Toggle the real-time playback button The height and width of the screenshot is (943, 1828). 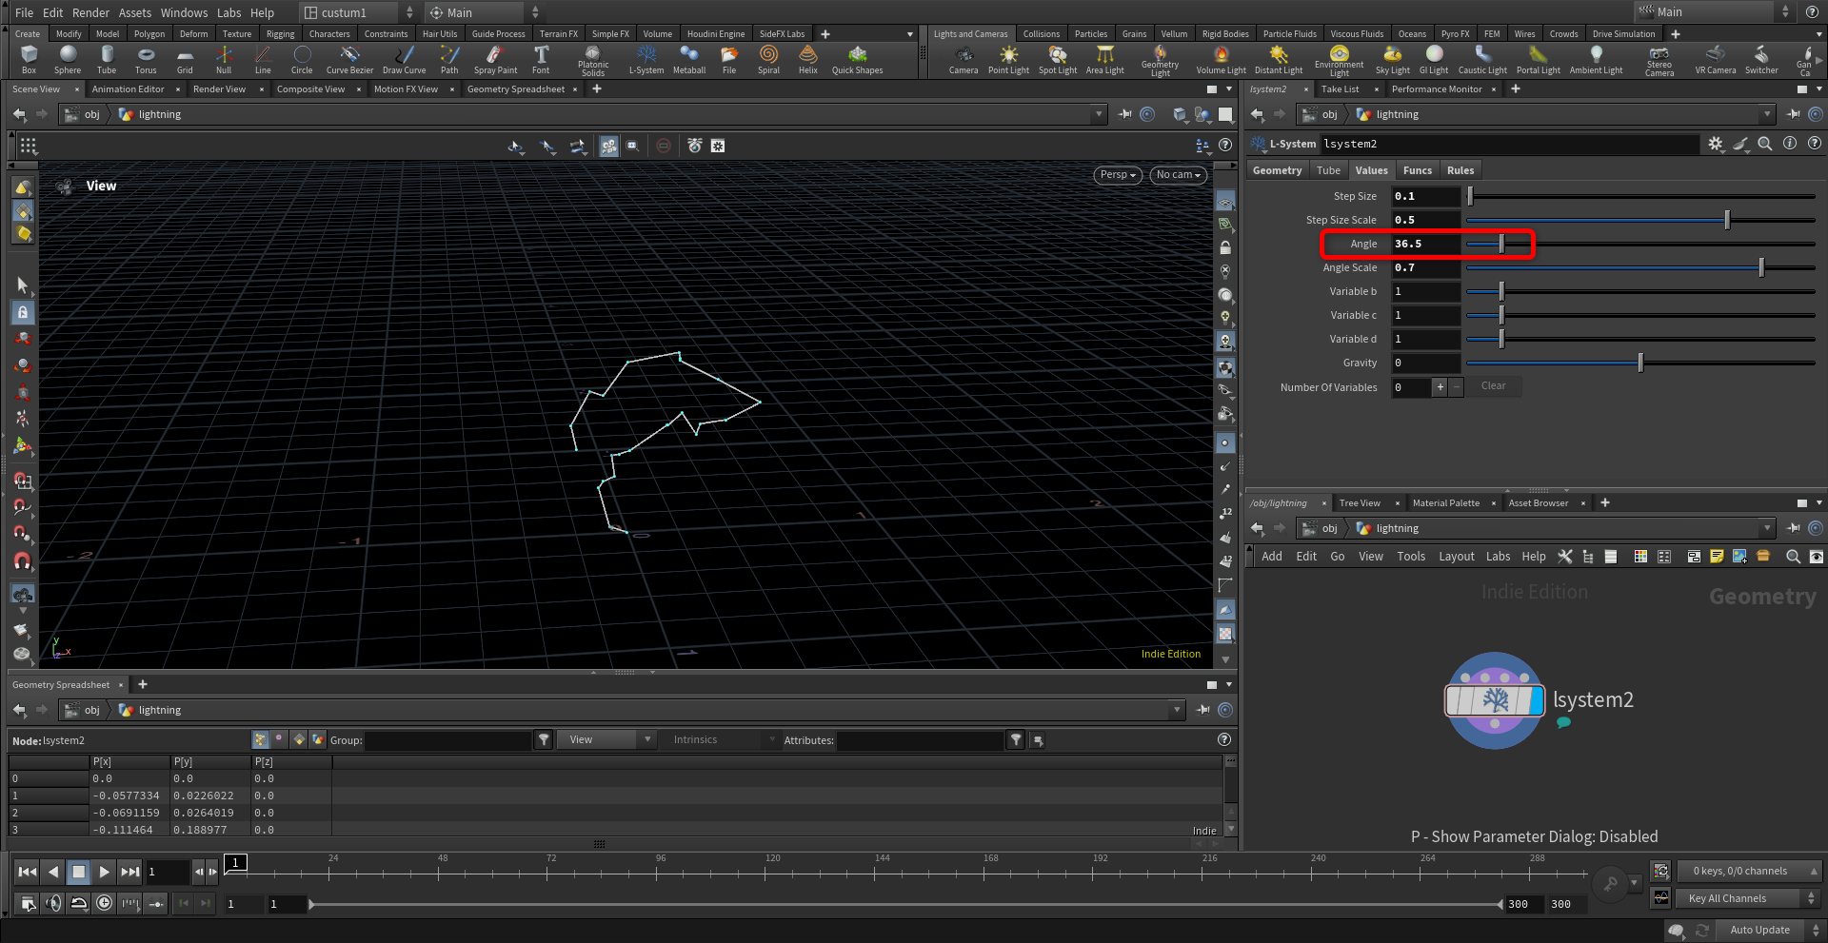(104, 902)
